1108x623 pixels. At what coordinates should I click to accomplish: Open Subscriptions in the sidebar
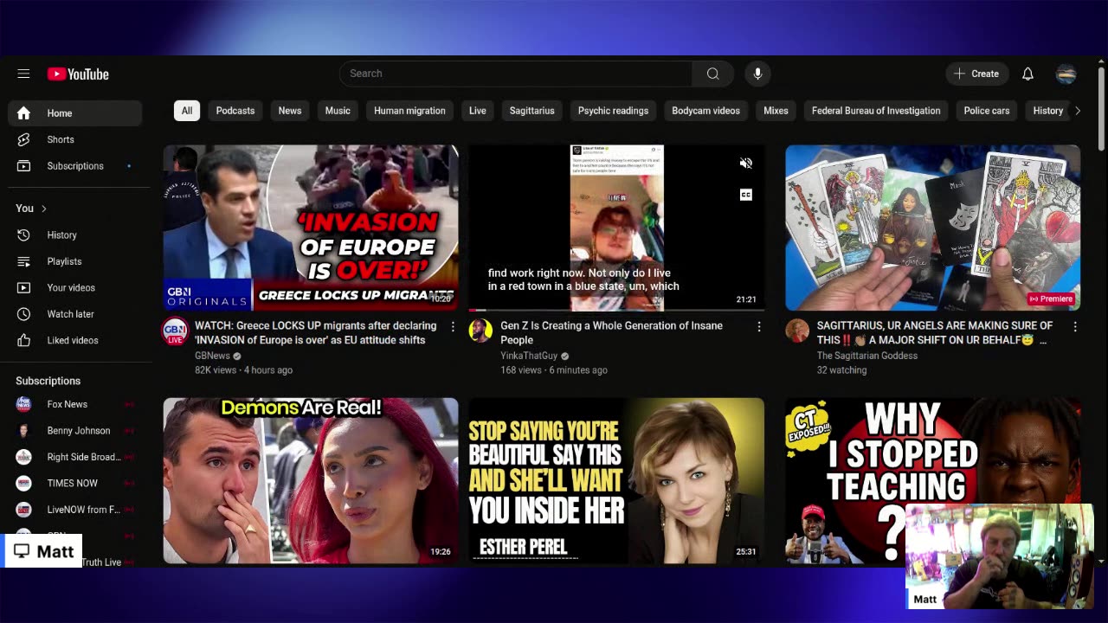pos(74,166)
